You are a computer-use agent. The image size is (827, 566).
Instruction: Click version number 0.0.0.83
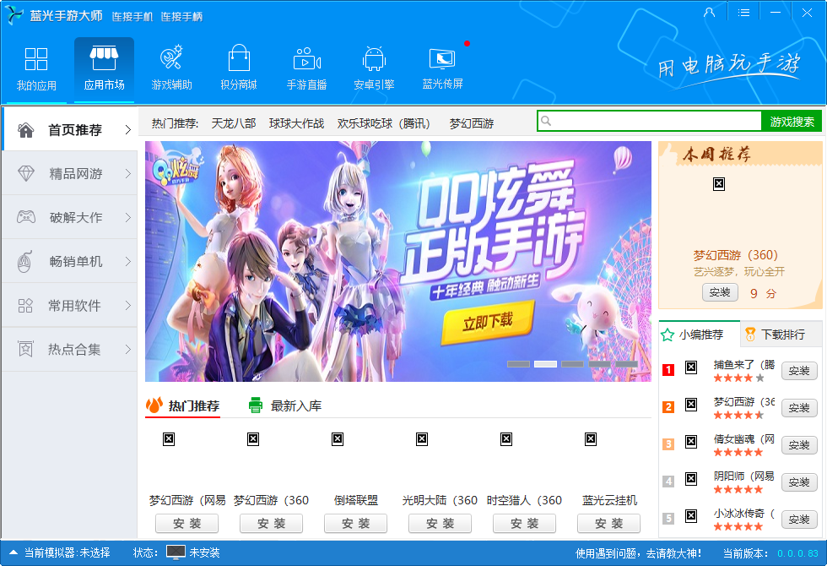(797, 553)
